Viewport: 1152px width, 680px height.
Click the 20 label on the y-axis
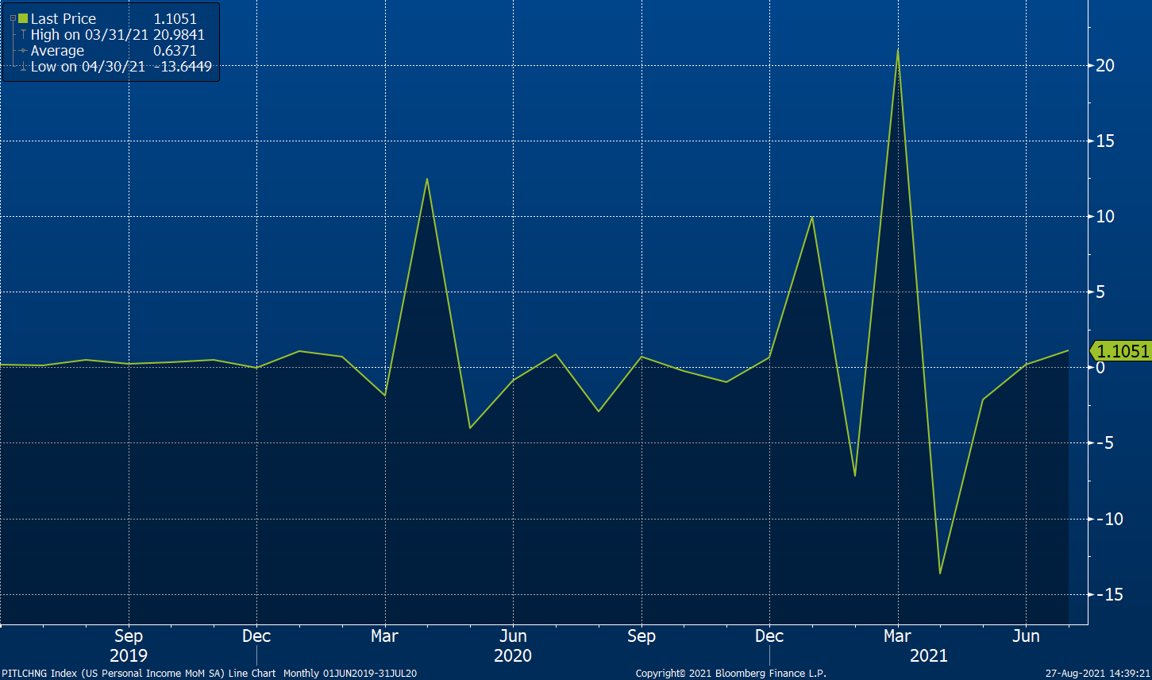point(1104,65)
